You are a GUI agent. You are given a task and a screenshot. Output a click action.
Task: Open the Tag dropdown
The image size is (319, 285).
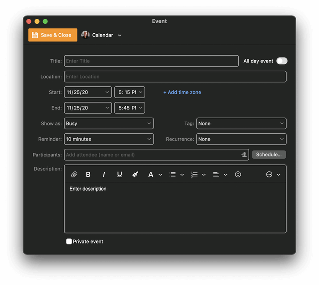(241, 124)
